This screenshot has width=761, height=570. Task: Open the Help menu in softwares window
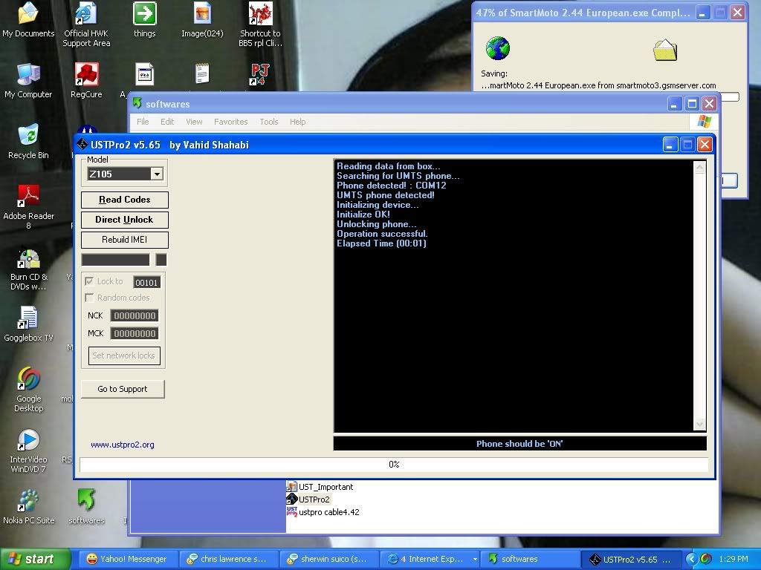pos(297,122)
